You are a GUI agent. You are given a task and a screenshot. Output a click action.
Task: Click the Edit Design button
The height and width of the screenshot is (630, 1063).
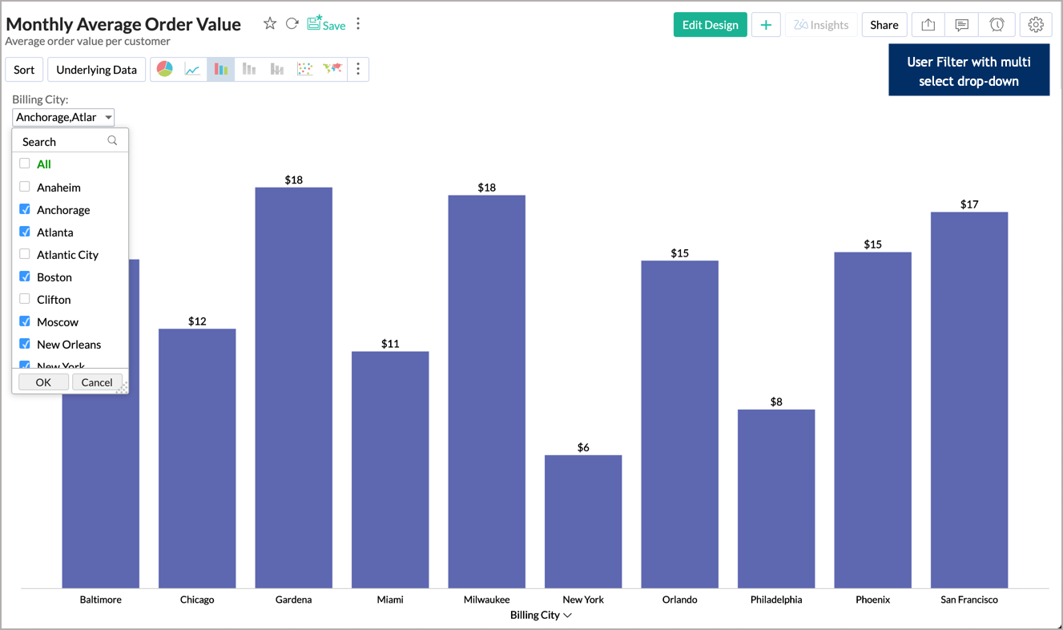pos(710,25)
